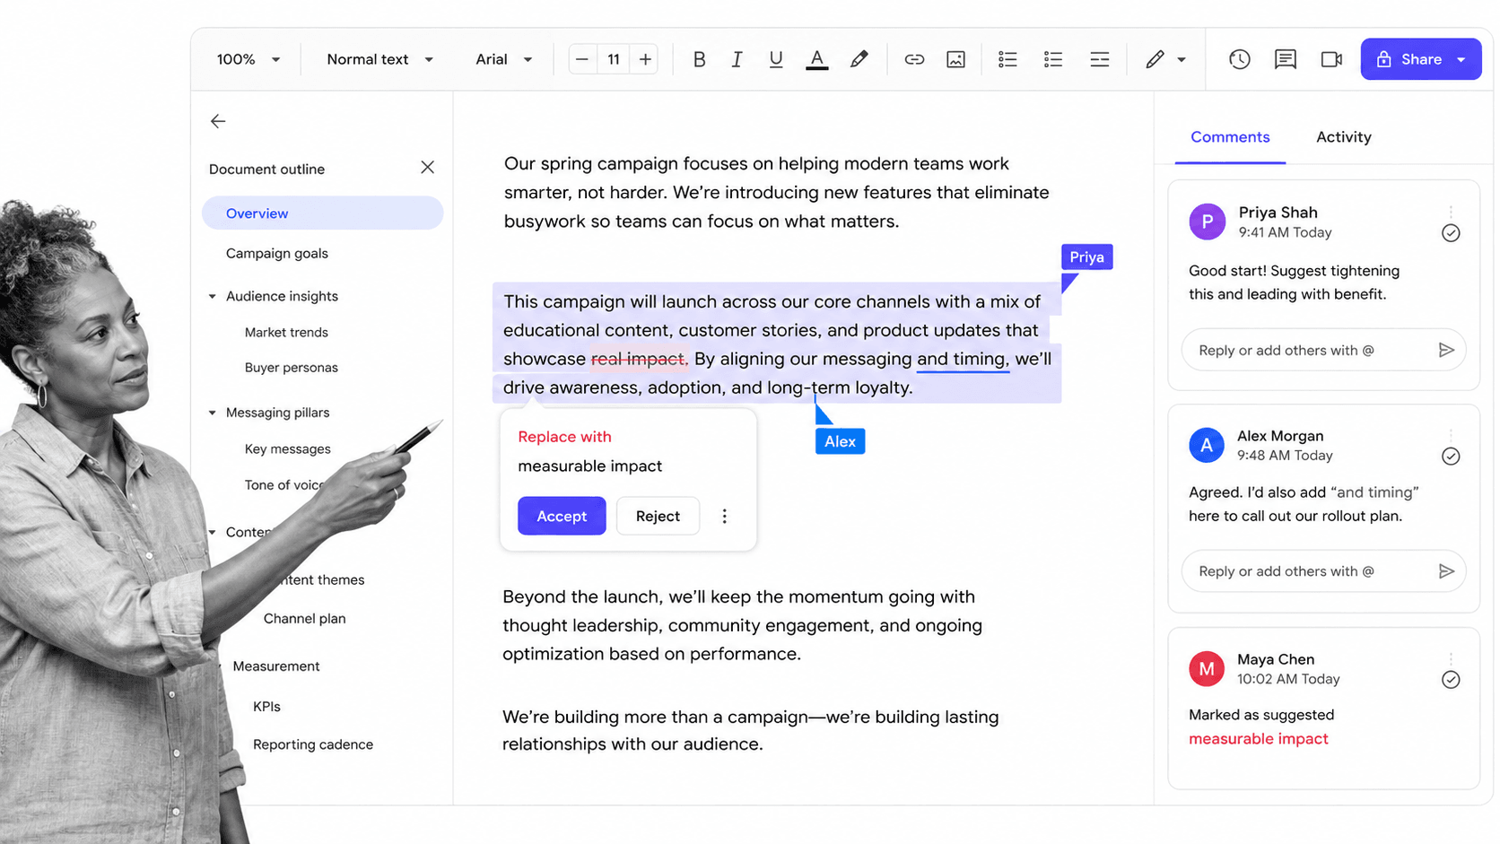This screenshot has height=844, width=1500.
Task: Open more options in suggestion popup
Action: [725, 516]
